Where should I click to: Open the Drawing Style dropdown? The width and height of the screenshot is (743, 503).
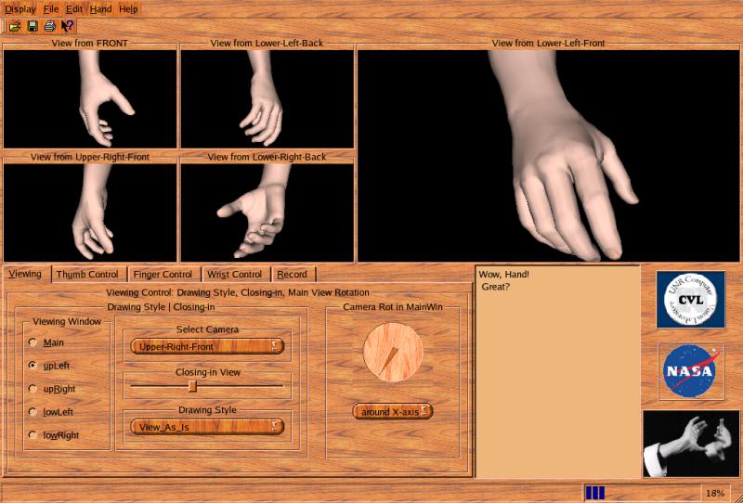207,427
